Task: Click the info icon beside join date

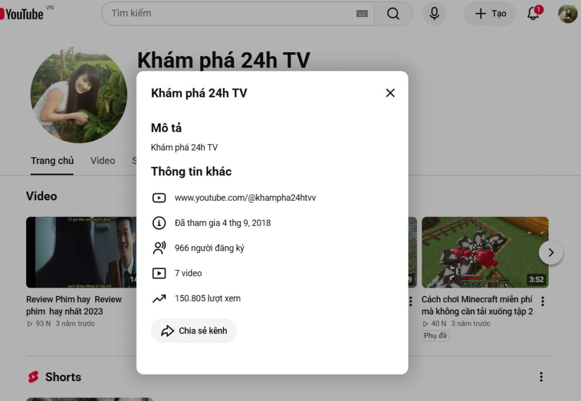Action: [x=159, y=223]
